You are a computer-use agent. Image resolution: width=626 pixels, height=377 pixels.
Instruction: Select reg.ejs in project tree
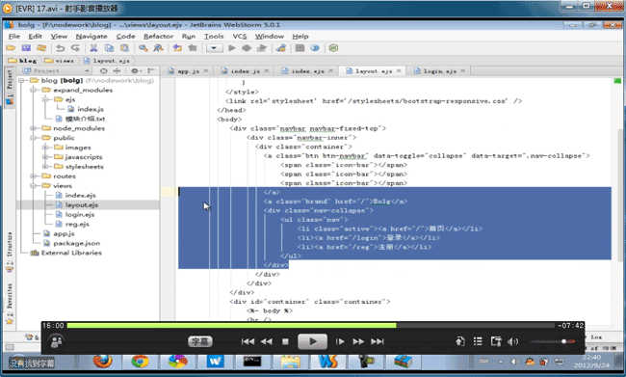click(x=77, y=224)
